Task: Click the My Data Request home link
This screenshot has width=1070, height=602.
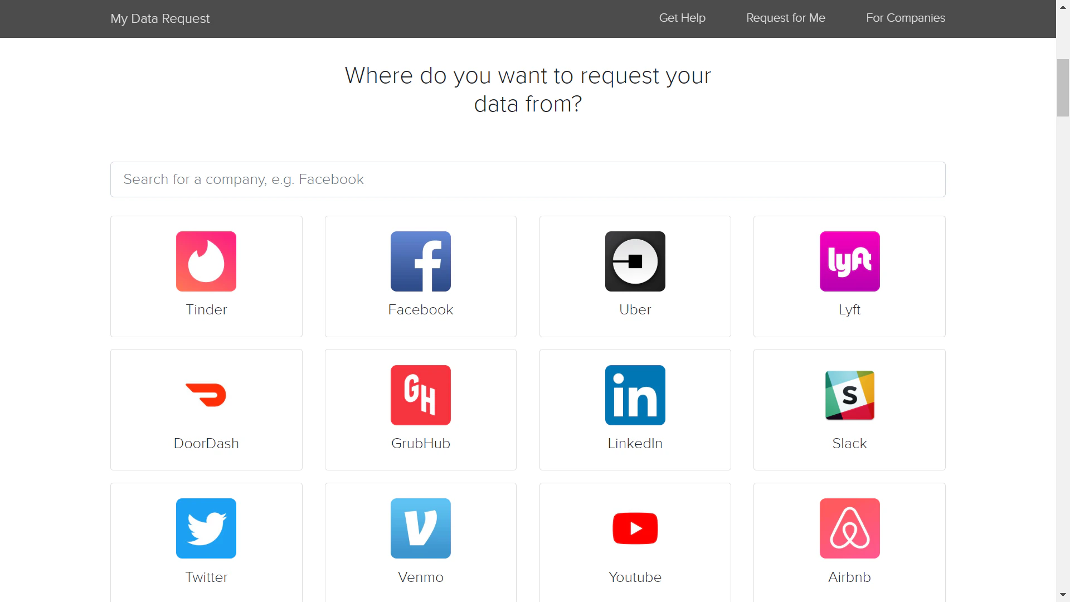Action: pos(160,18)
